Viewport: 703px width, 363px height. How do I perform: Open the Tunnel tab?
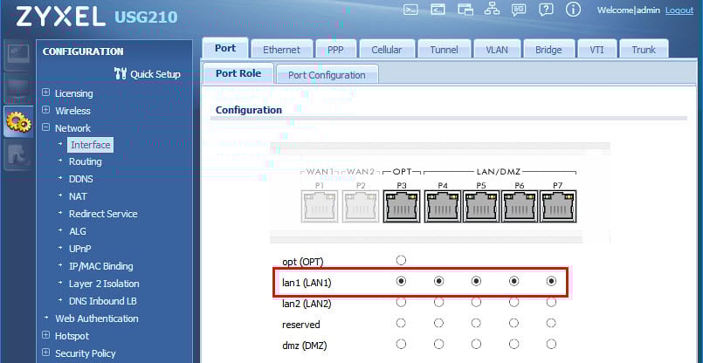point(444,49)
